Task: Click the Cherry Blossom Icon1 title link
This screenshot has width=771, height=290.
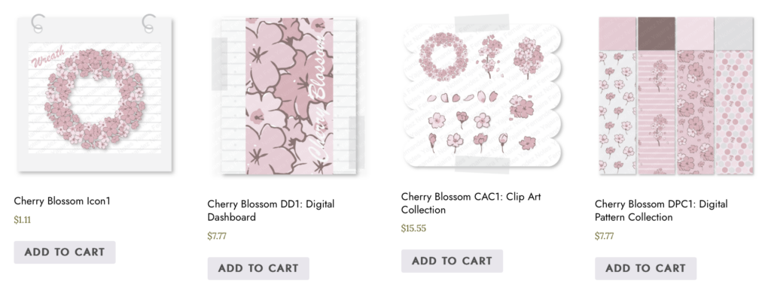Action: (x=62, y=201)
